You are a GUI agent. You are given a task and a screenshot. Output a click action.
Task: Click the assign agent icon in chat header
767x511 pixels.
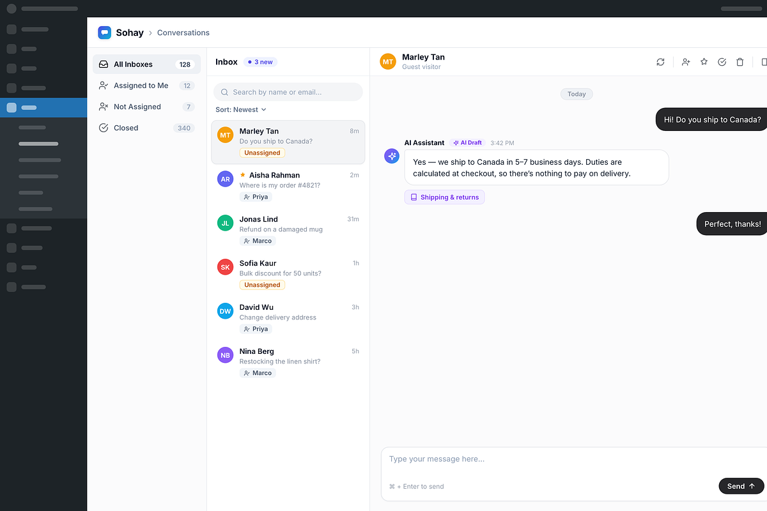tap(686, 62)
